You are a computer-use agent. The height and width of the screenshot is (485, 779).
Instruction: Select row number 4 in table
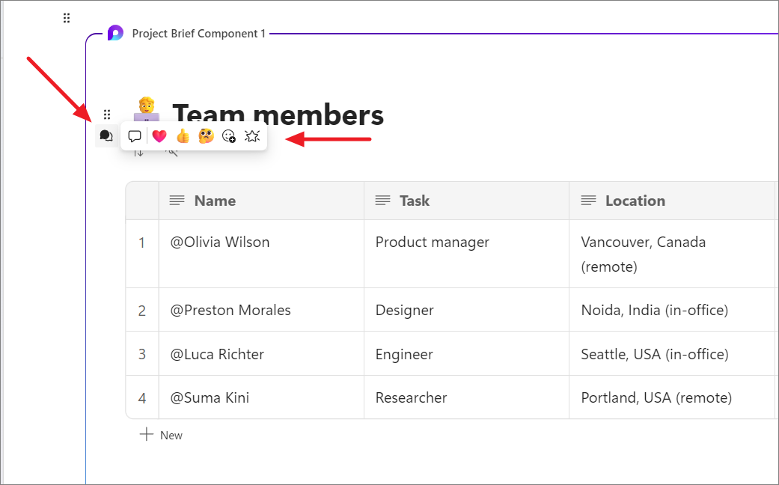tap(142, 397)
